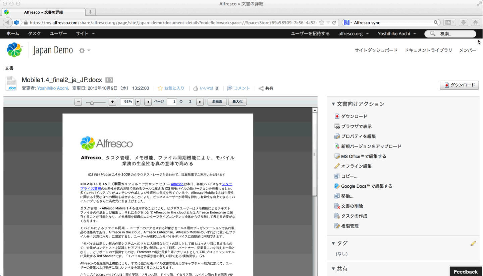Click the zoom in plus button in viewer
483x276 pixels.
(112, 102)
